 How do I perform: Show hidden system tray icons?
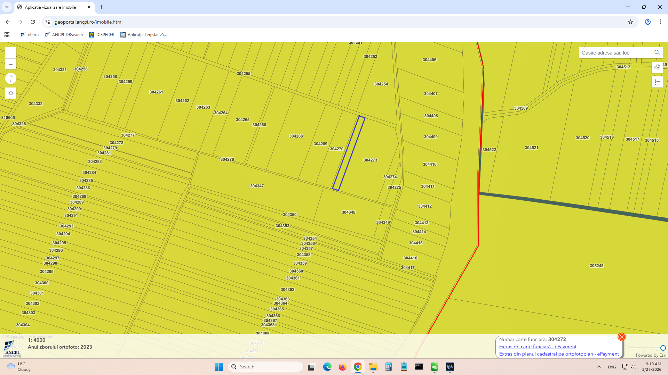pos(598,367)
